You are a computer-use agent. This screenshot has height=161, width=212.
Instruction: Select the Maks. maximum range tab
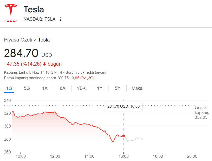[137, 88]
